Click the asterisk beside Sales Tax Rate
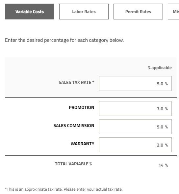Viewport: 179px width, 194px height. pyautogui.click(x=93, y=81)
